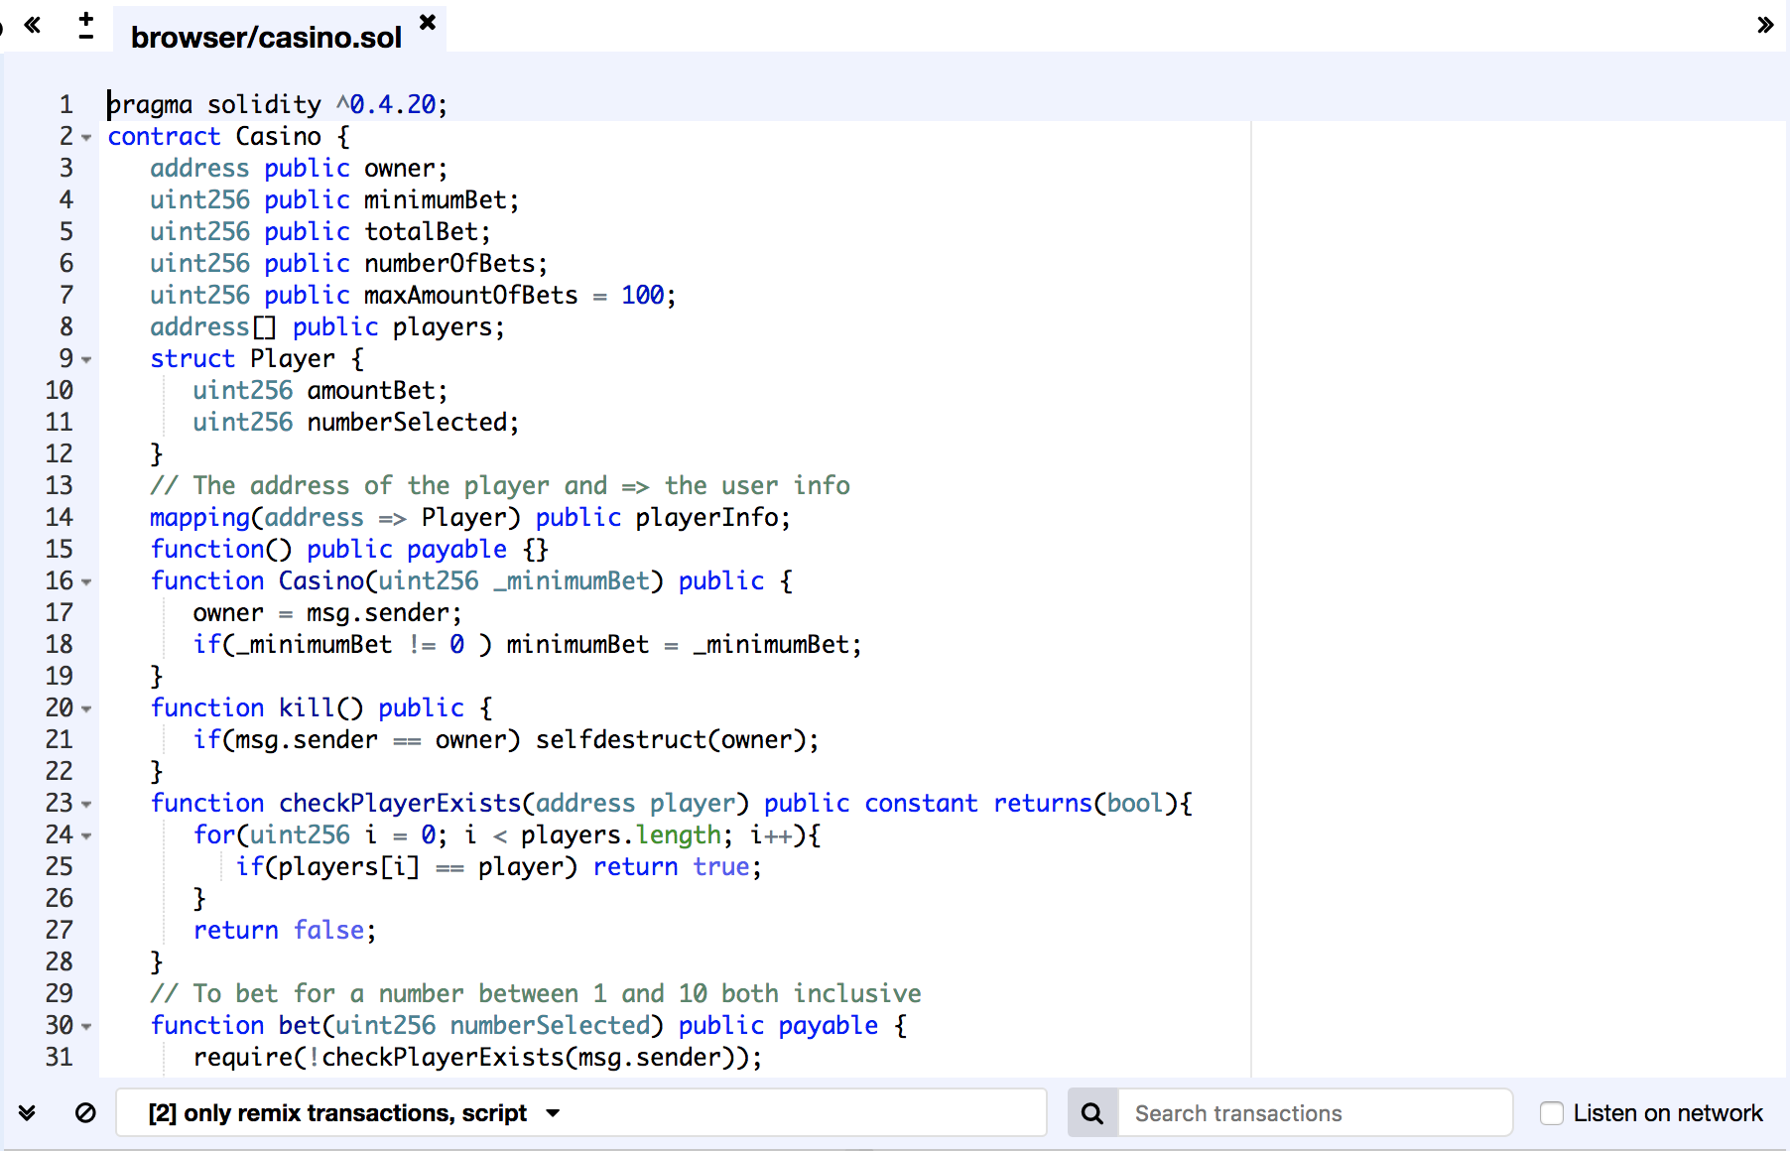Screen dimensions: 1790x1151
Task: Click 'address[] public players;' line
Action: pos(327,326)
